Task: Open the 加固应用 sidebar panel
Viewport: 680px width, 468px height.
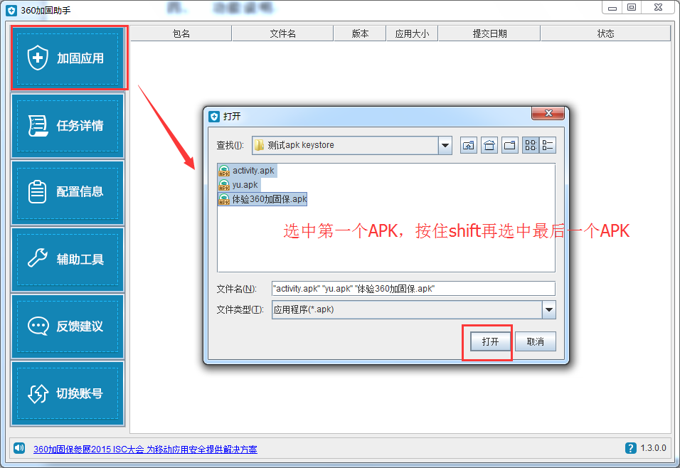Action: pos(68,58)
